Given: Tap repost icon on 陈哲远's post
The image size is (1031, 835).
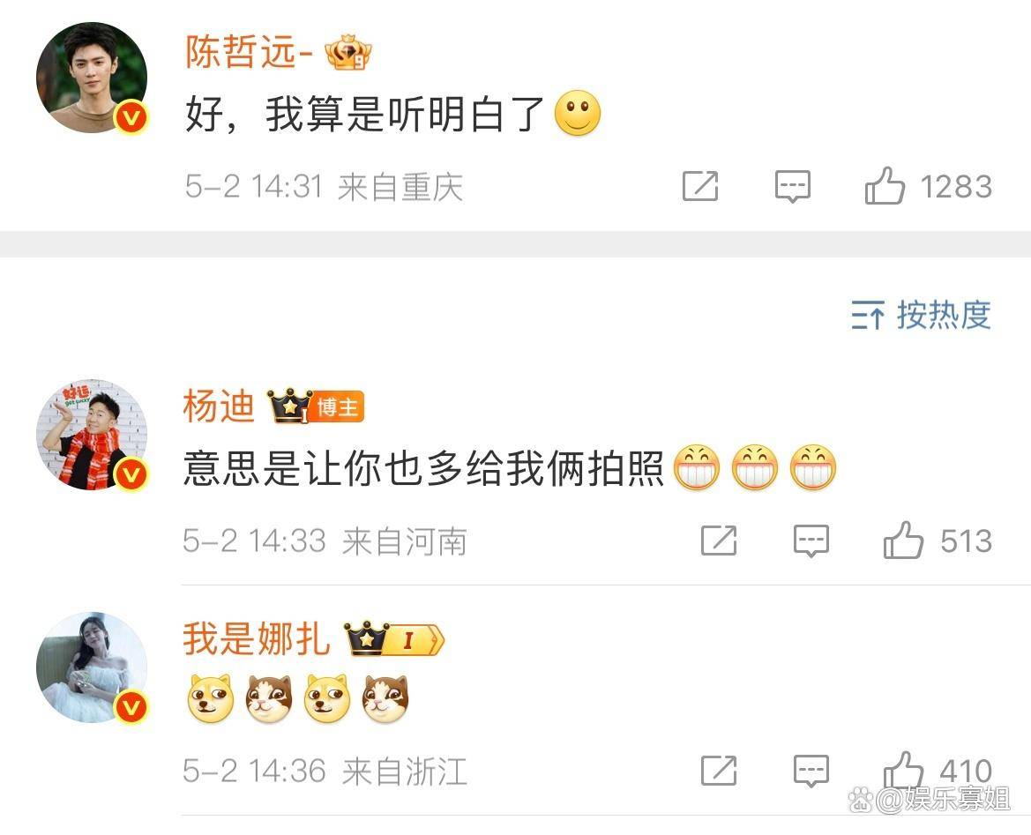Looking at the screenshot, I should (700, 186).
